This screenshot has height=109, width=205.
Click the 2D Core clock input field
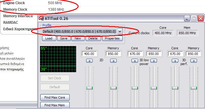point(89,54)
